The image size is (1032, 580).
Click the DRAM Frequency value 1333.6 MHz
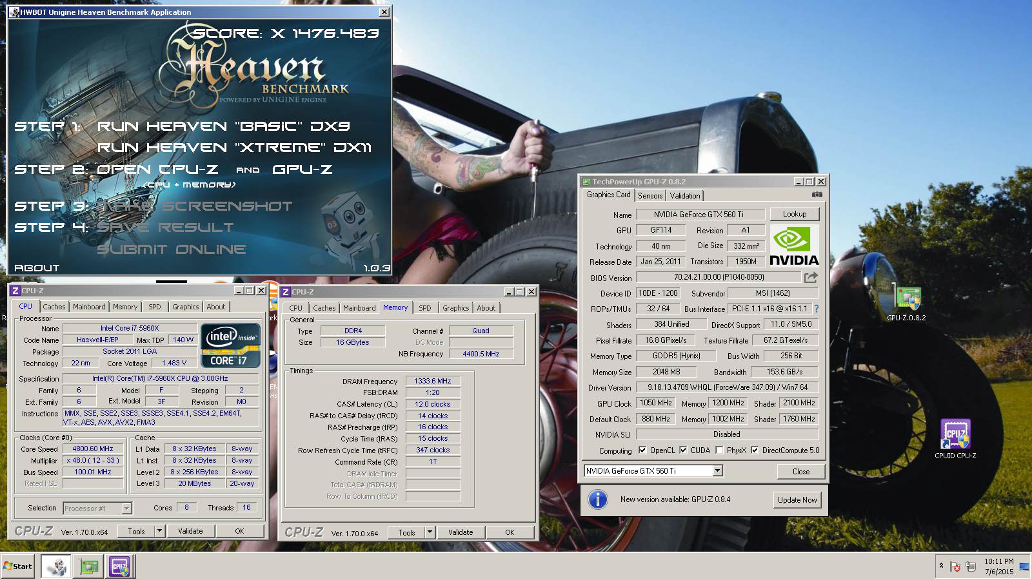(433, 381)
